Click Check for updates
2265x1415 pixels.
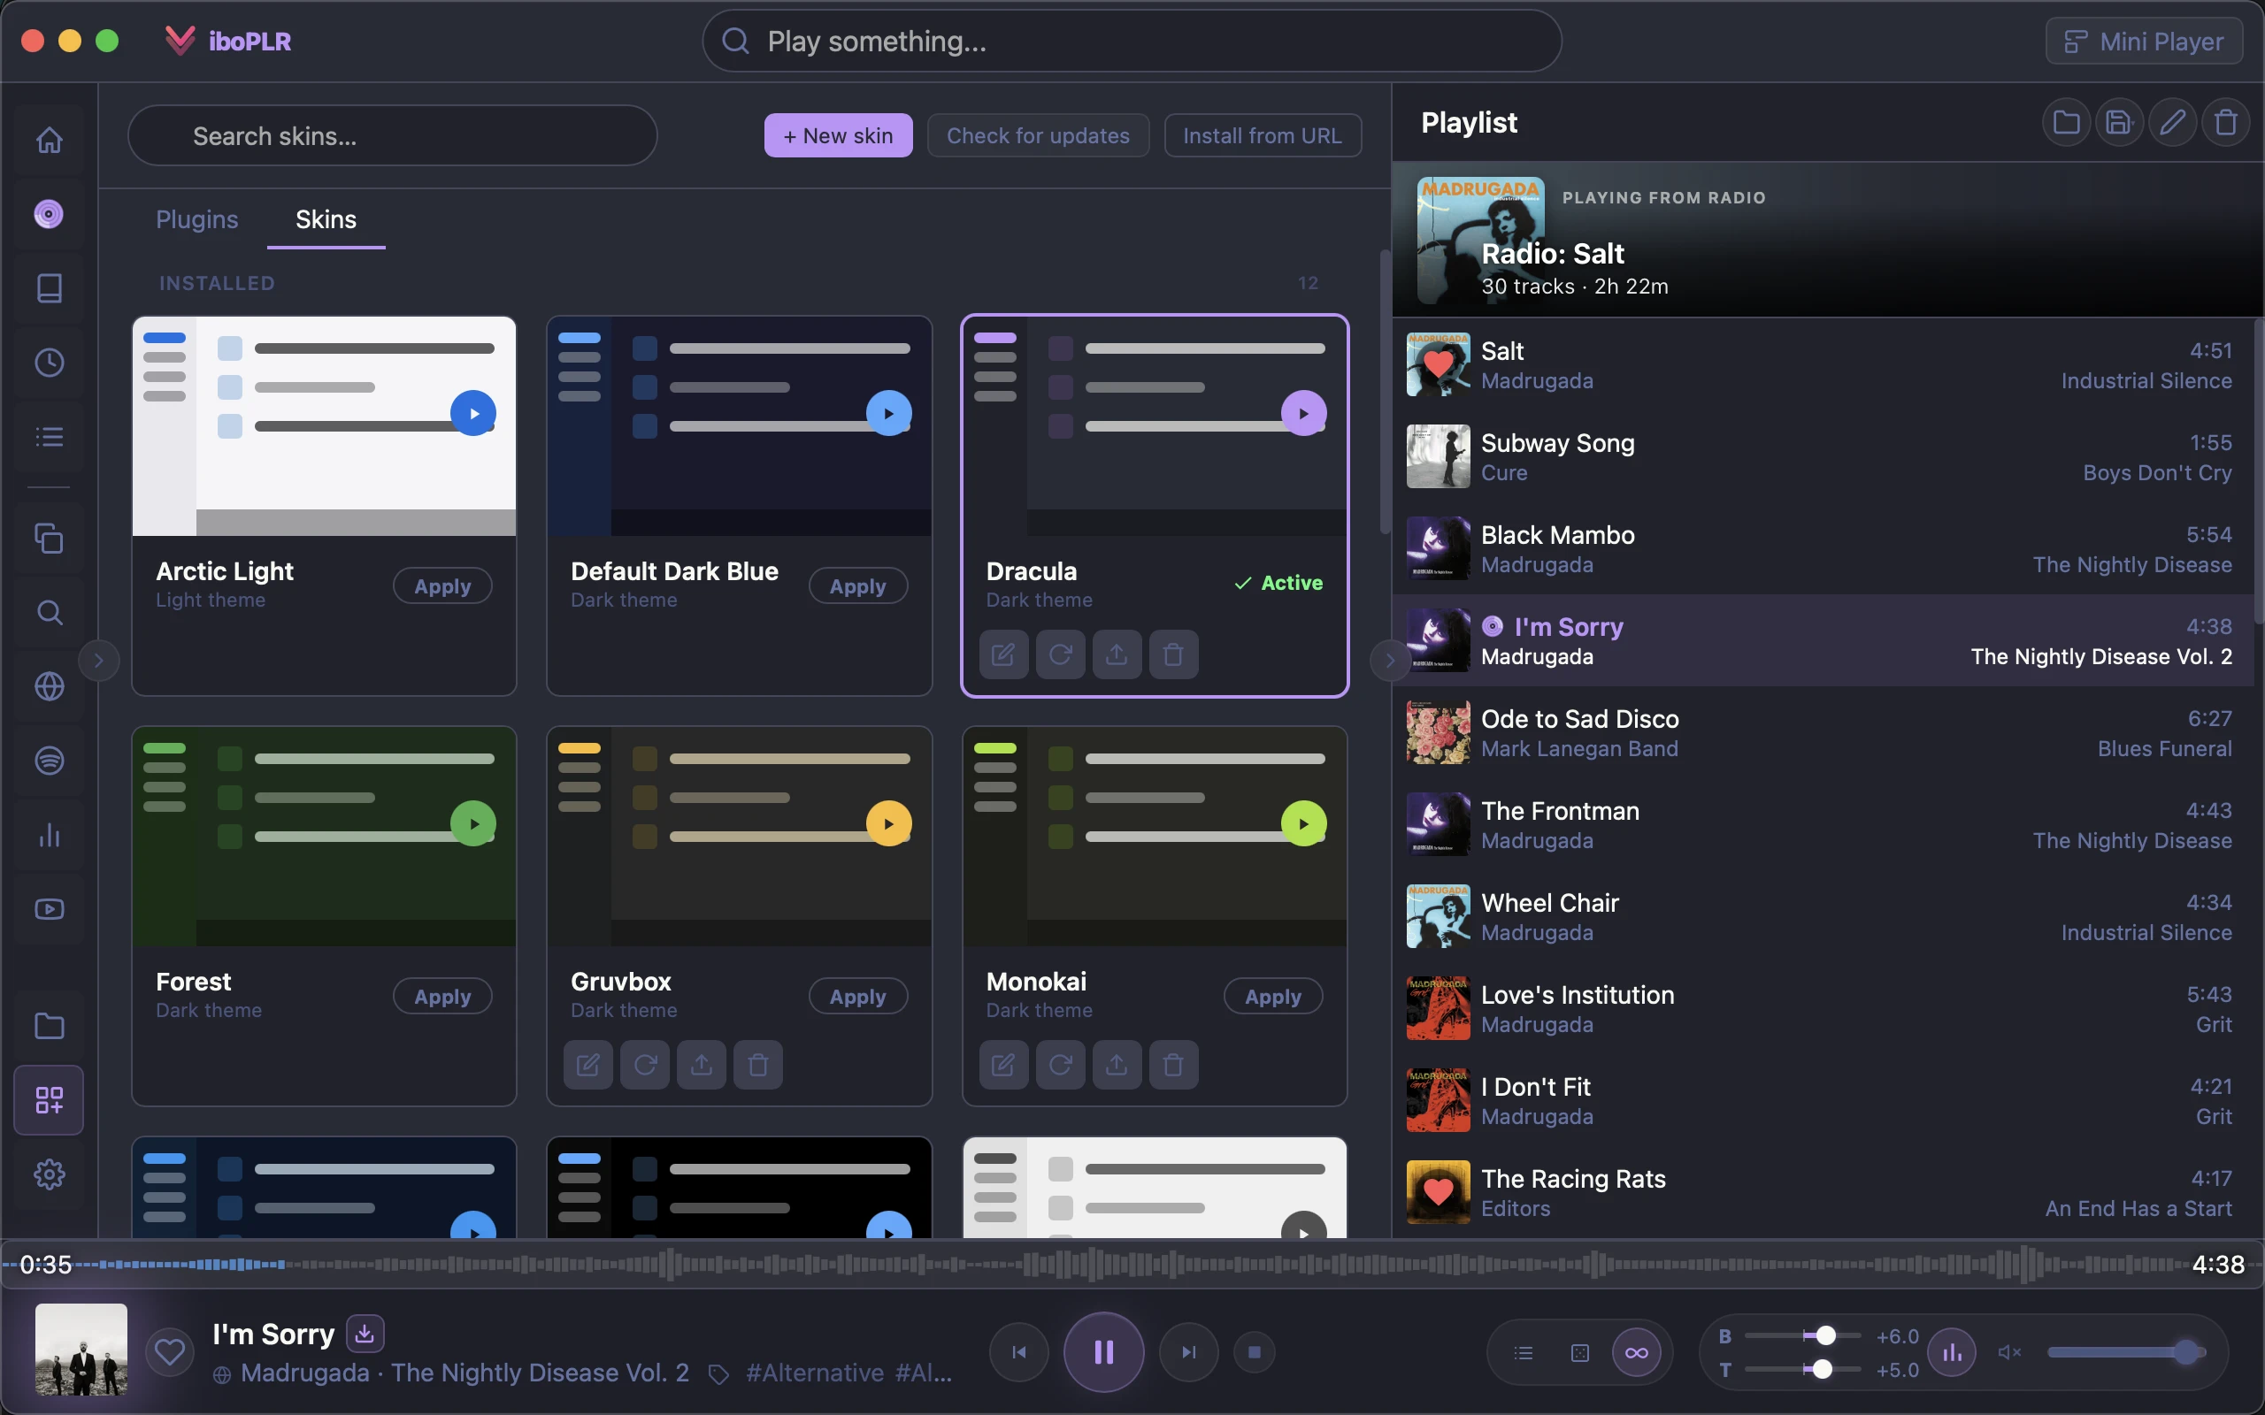(1038, 135)
